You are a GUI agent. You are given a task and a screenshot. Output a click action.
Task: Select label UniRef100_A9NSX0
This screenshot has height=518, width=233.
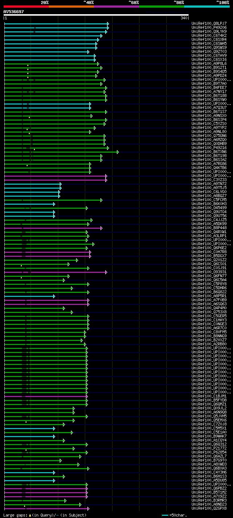(x=209, y=115)
